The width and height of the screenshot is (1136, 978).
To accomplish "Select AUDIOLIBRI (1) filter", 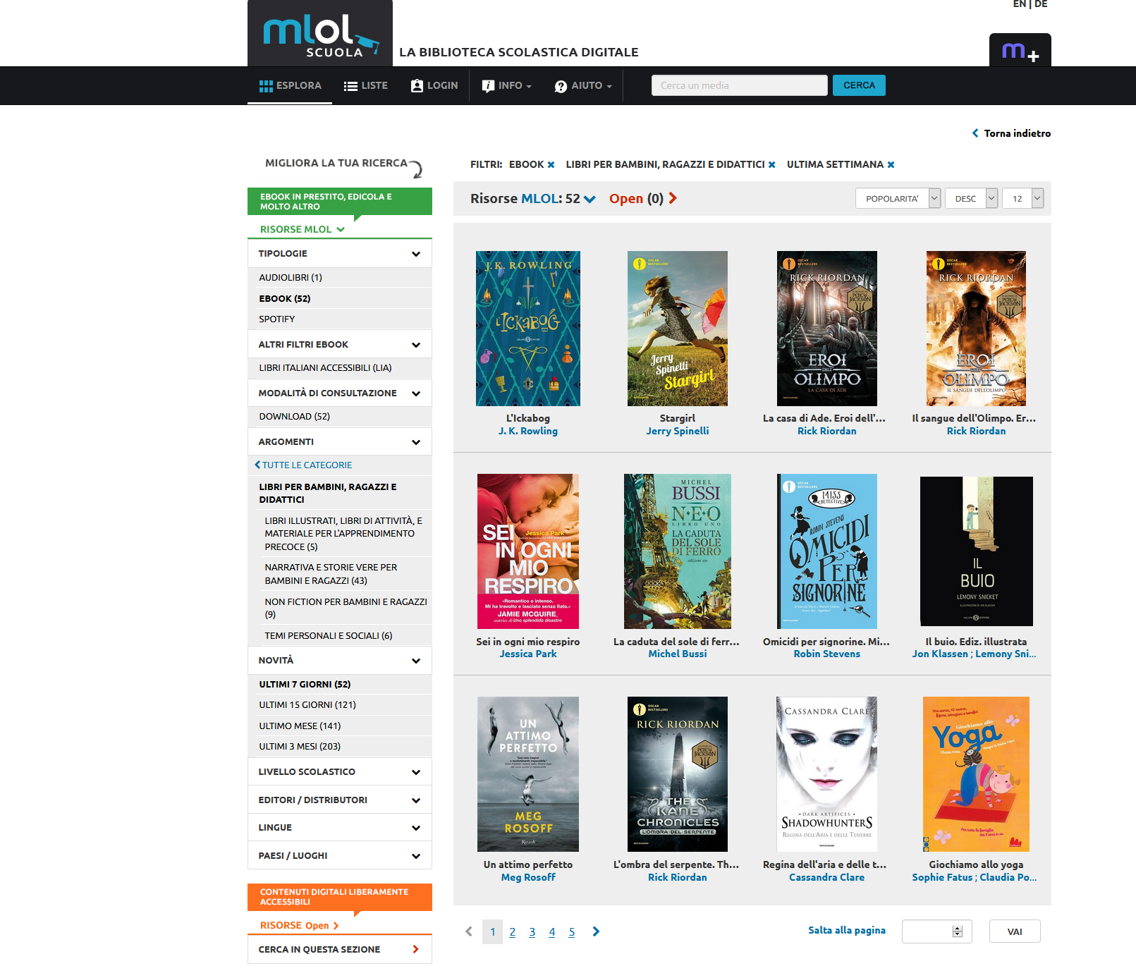I will pyautogui.click(x=291, y=277).
